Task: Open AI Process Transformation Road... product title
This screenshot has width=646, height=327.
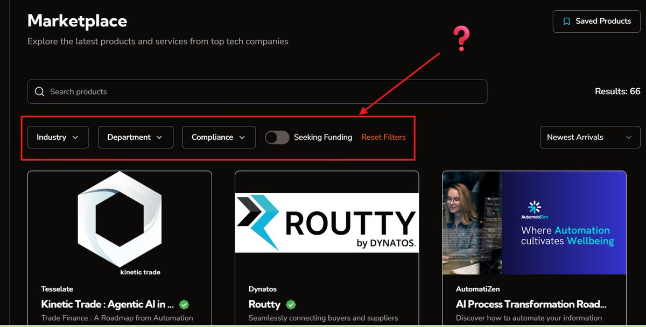Action: click(x=531, y=304)
